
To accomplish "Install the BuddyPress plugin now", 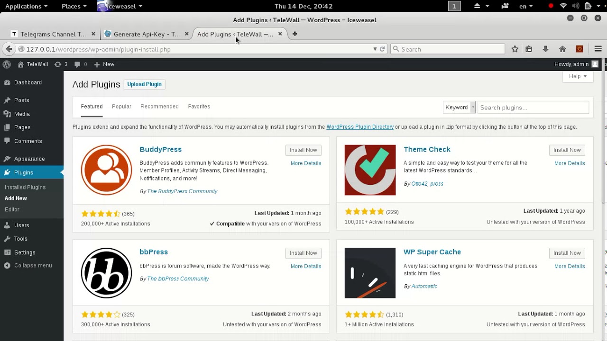I will [x=303, y=150].
